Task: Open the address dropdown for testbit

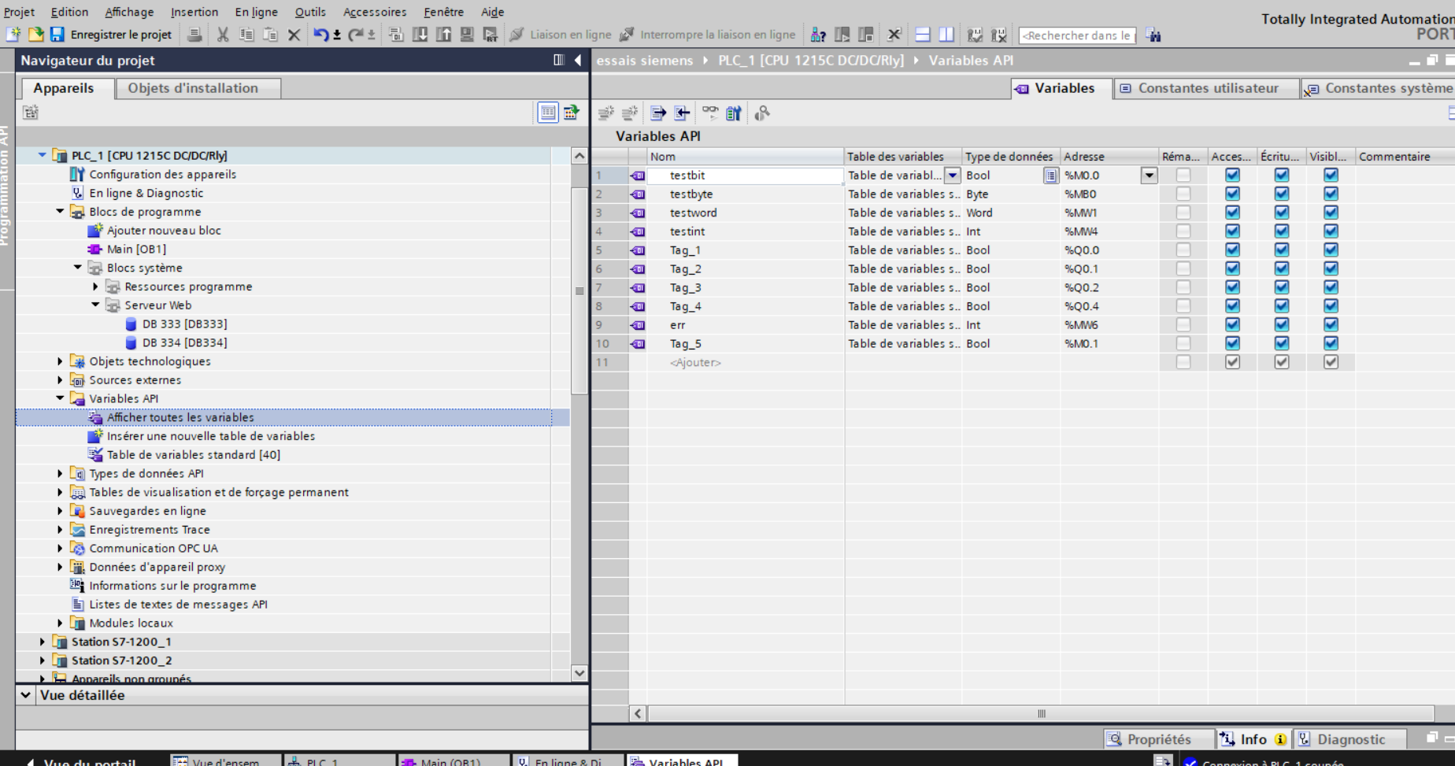Action: pos(1149,176)
